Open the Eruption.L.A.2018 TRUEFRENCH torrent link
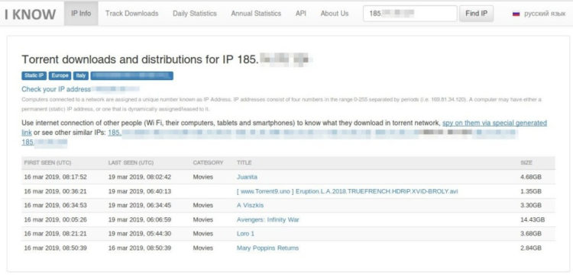Viewport: 573px width, 275px height. 347,191
